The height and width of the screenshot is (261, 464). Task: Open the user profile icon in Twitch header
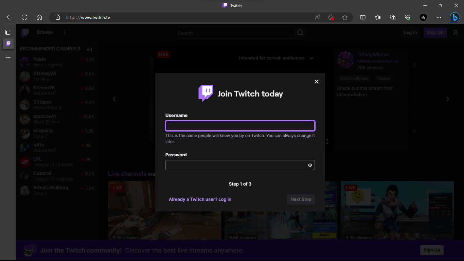tap(456, 33)
